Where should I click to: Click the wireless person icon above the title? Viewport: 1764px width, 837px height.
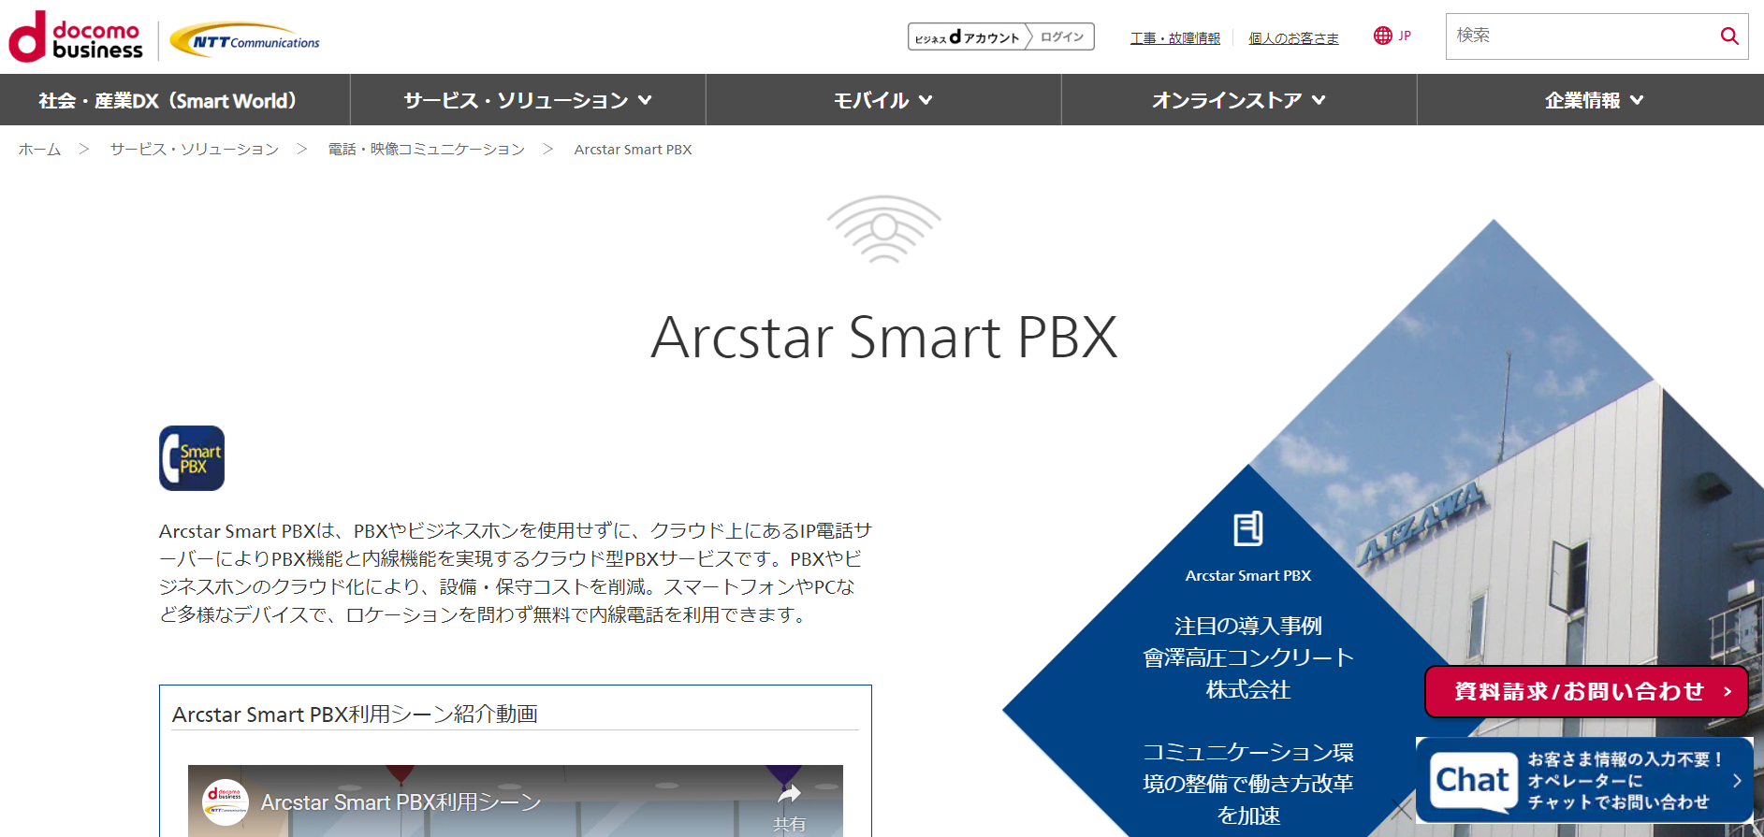click(883, 229)
